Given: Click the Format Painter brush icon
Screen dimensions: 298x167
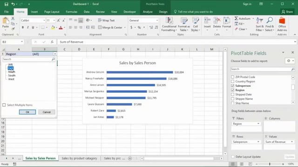Looking at the screenshot, I should click(x=13, y=29).
